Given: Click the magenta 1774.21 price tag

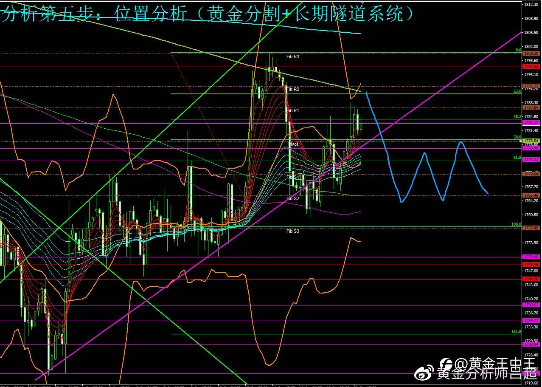Looking at the screenshot, I should pos(531,159).
